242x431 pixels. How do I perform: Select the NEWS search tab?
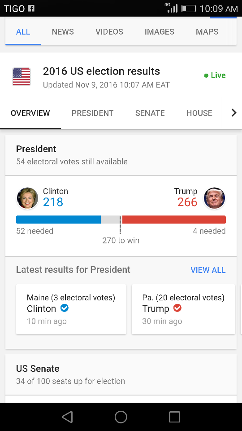click(63, 31)
